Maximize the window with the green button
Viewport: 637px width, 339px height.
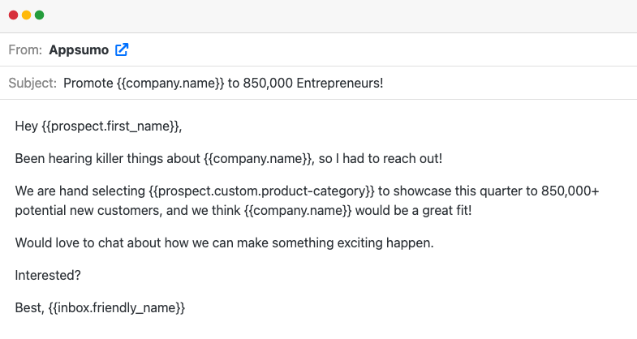click(x=39, y=15)
